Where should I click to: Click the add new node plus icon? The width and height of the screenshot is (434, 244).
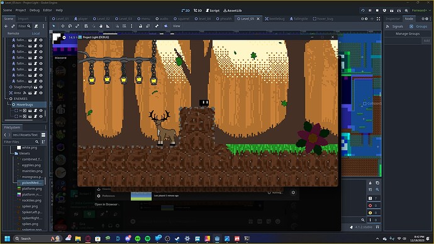tap(6, 26)
